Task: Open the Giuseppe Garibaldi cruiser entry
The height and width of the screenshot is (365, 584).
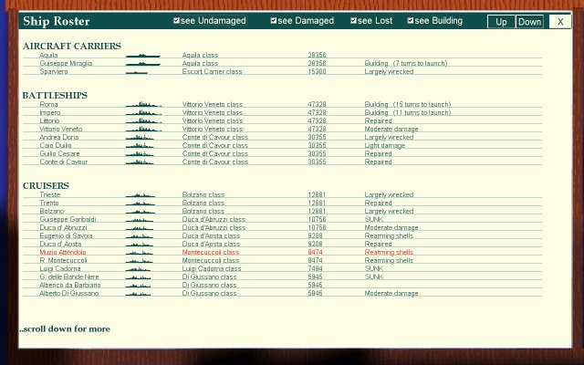Action: [x=68, y=220]
